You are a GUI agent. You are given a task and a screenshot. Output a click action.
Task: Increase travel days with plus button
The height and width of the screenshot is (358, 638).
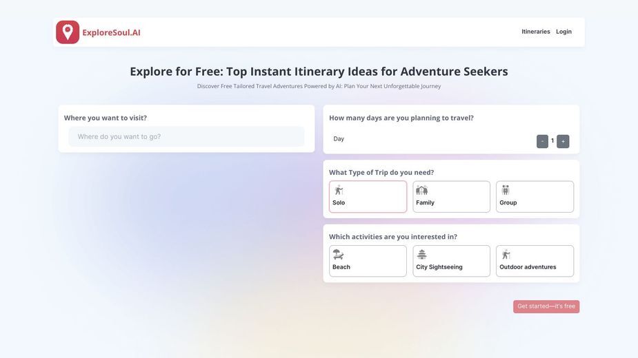[x=563, y=141]
